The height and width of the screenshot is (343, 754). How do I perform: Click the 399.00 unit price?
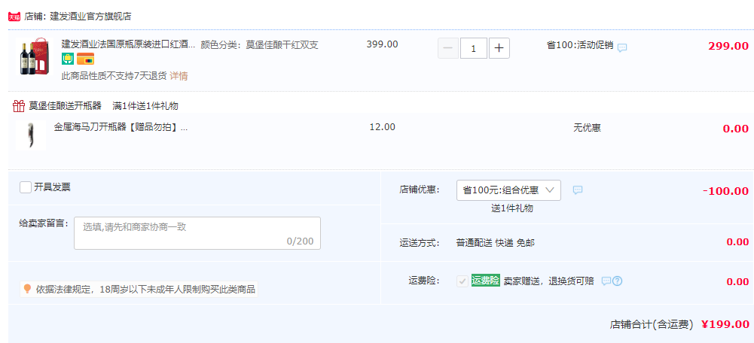(383, 44)
